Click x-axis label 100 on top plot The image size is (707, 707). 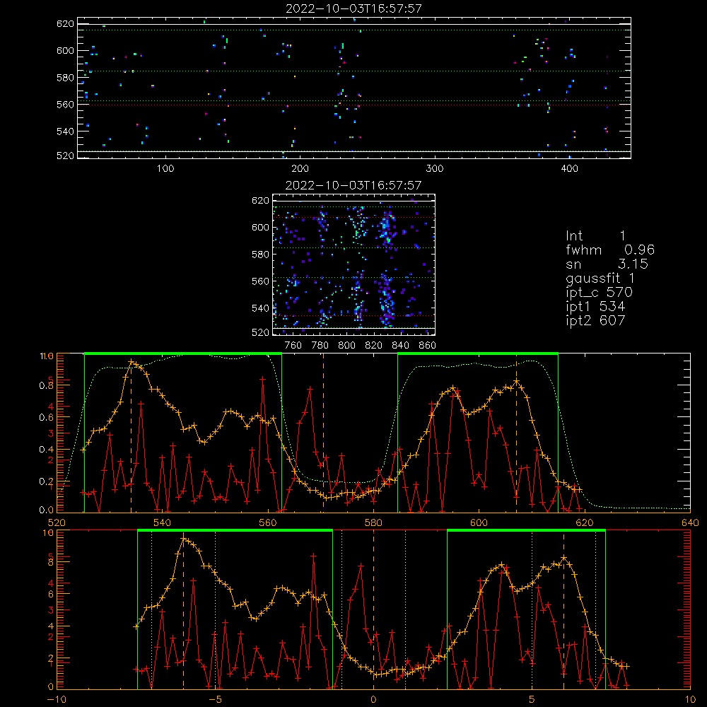(165, 168)
